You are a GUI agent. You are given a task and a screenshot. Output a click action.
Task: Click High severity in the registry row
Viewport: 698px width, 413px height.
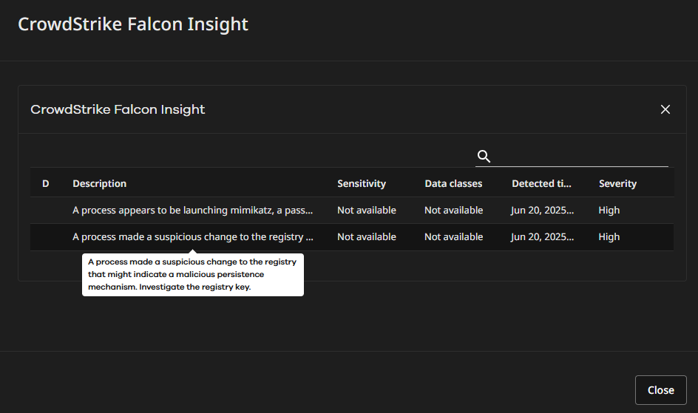(x=609, y=237)
